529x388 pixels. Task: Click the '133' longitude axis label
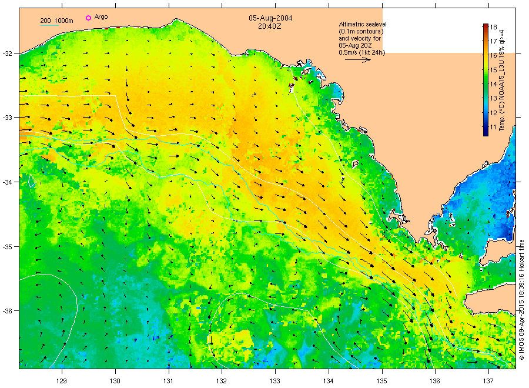click(275, 382)
